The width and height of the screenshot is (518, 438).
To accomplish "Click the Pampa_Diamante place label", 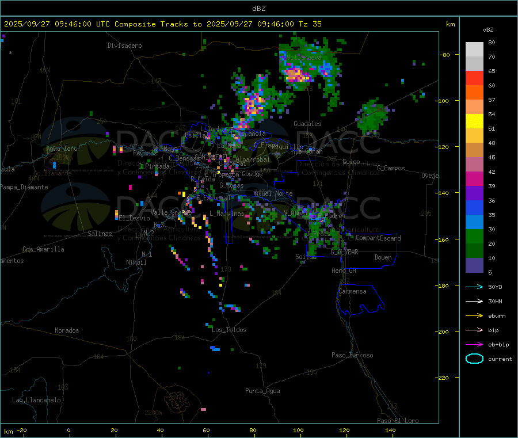I will (x=24, y=187).
